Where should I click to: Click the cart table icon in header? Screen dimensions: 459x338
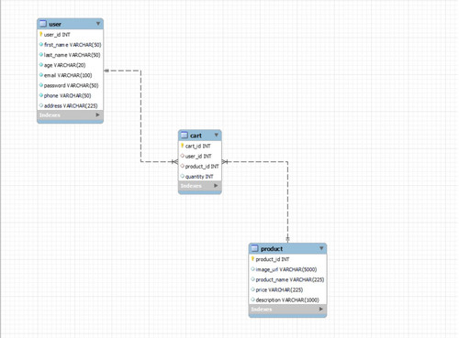185,135
